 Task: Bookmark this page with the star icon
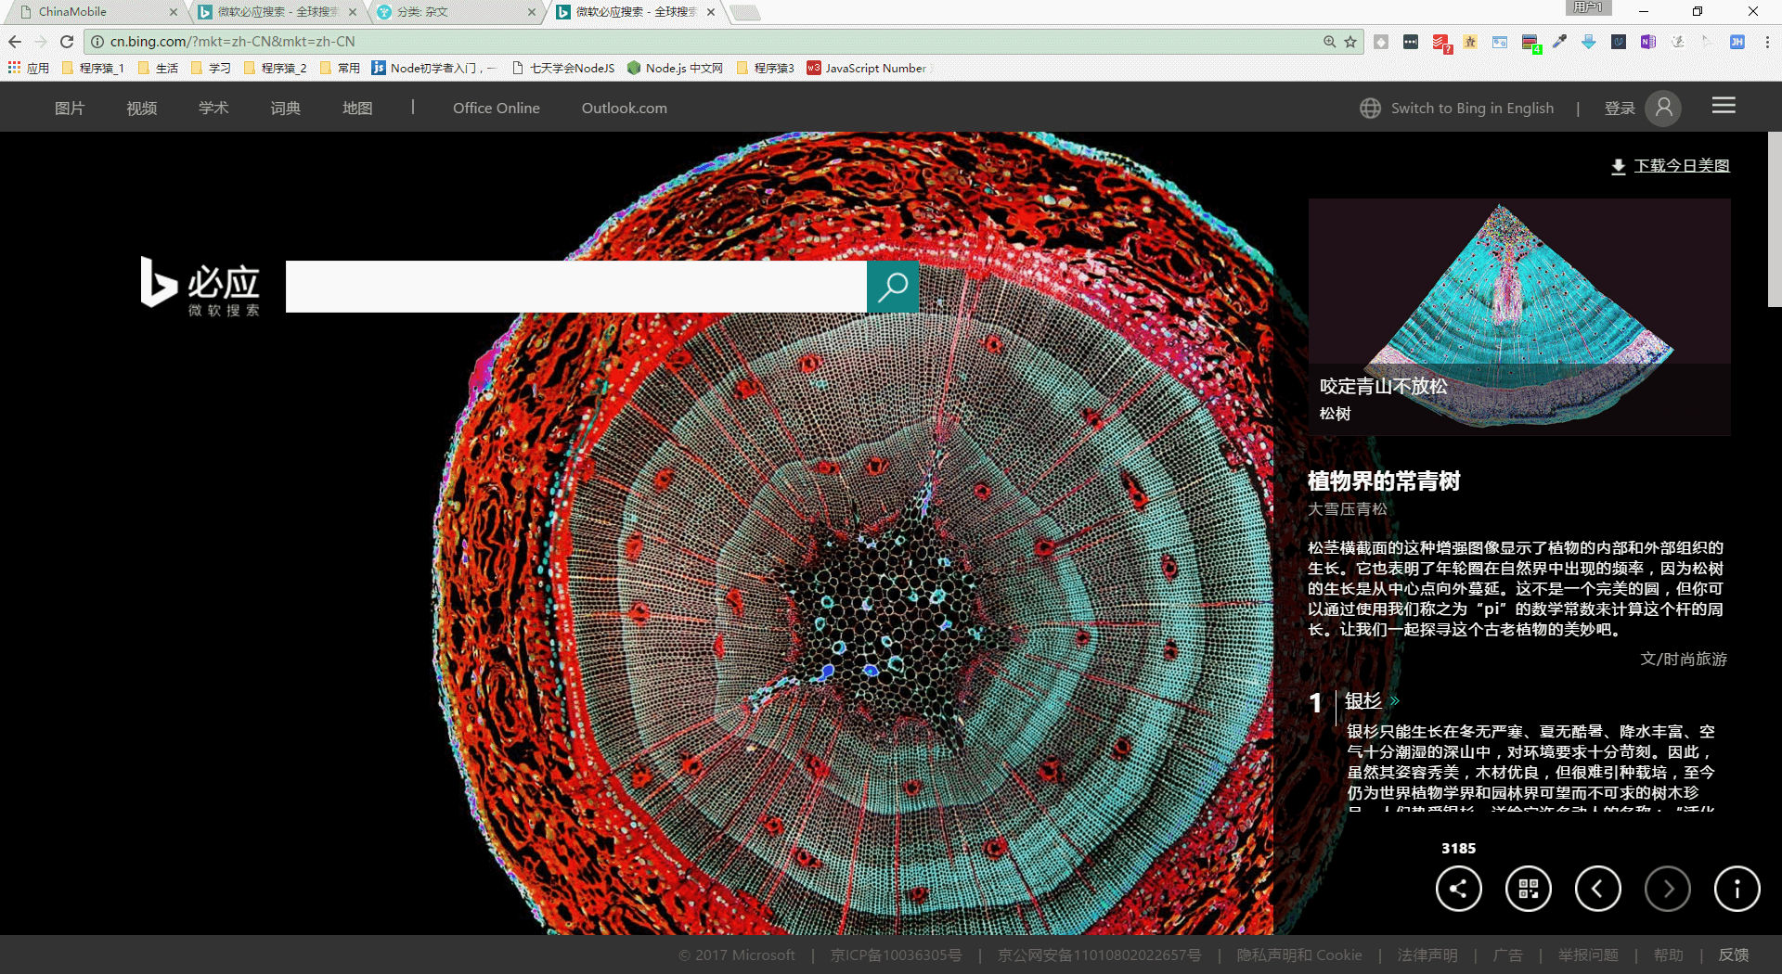1350,42
